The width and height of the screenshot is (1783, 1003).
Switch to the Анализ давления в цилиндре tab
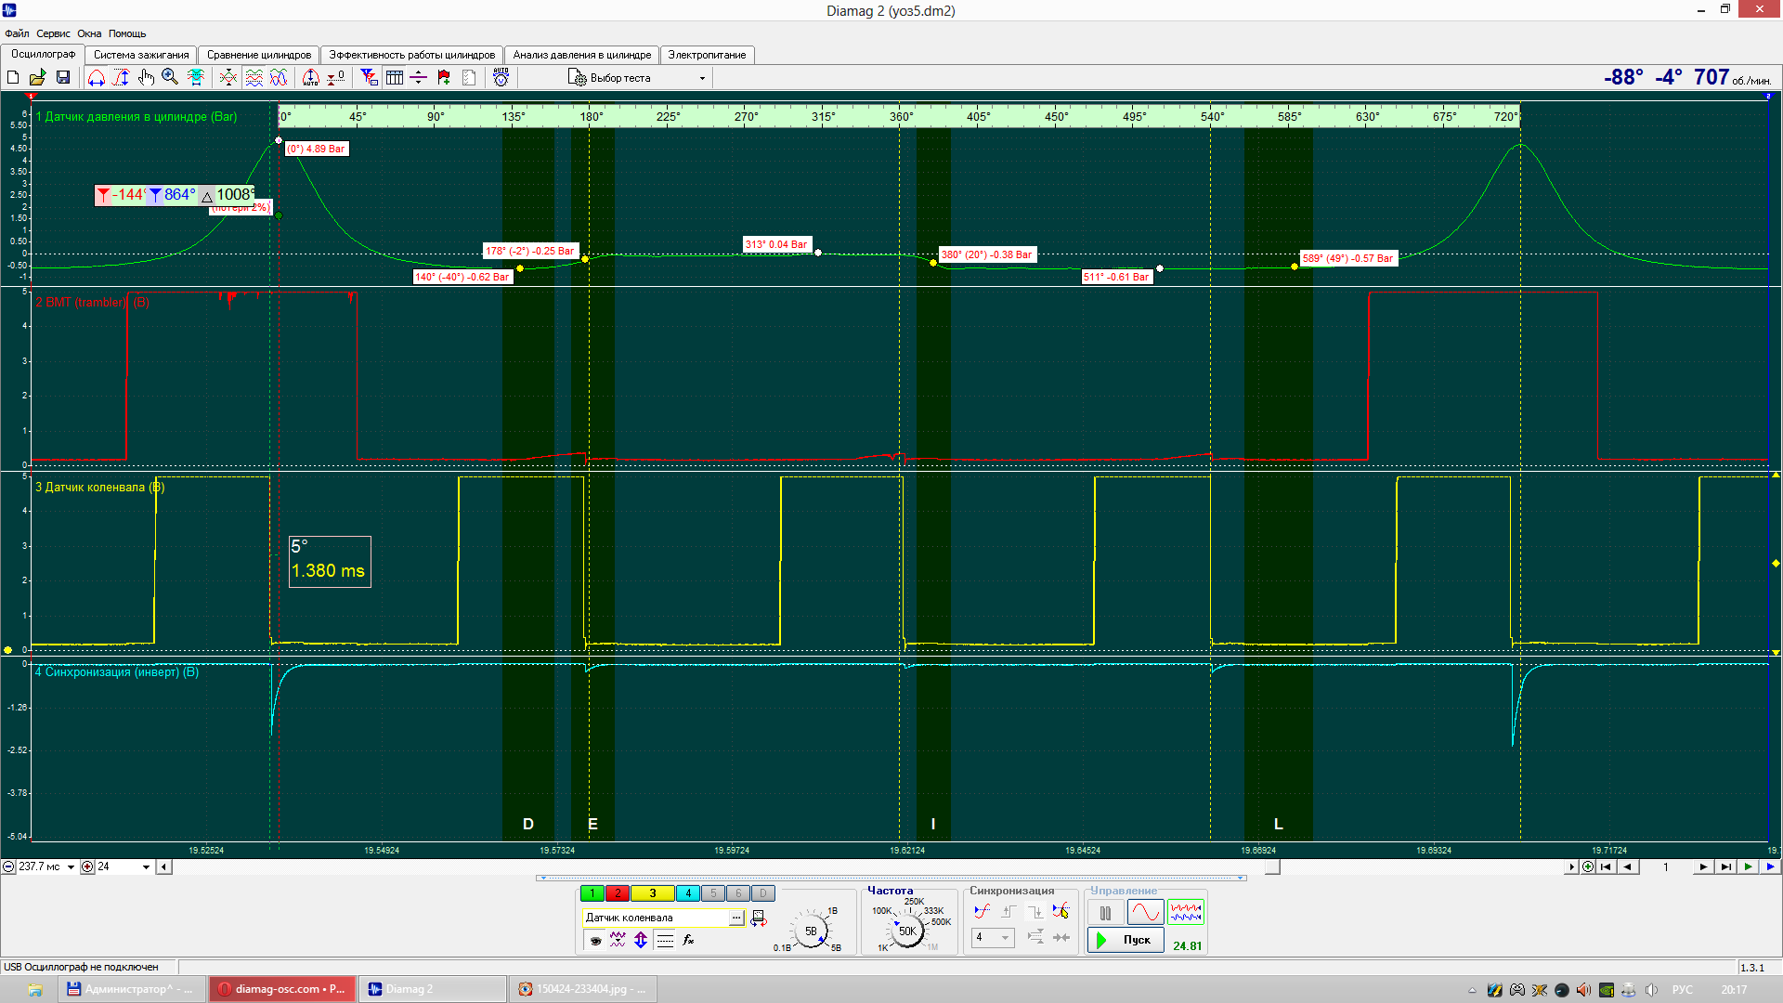[x=582, y=55]
